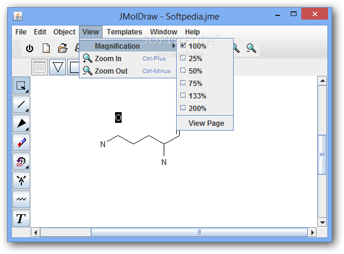The height and width of the screenshot is (254, 344).
Task: Select the triangle ring template
Action: click(x=58, y=67)
